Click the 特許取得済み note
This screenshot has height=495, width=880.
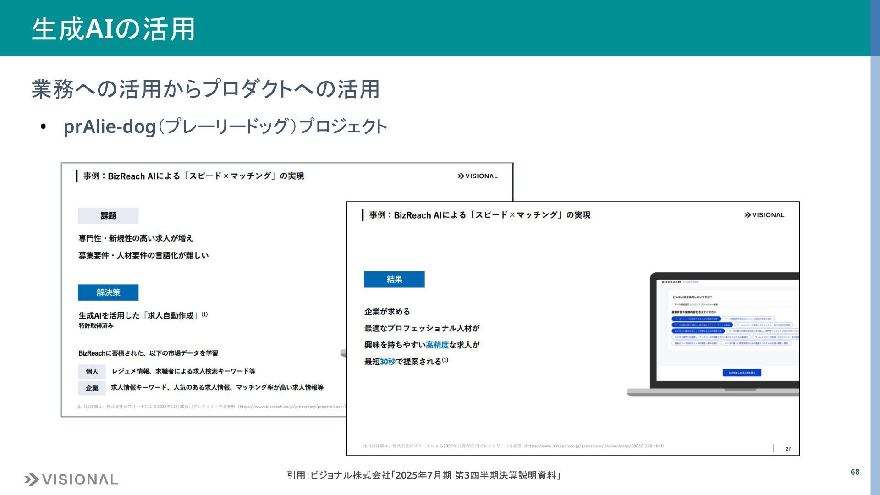click(x=96, y=325)
